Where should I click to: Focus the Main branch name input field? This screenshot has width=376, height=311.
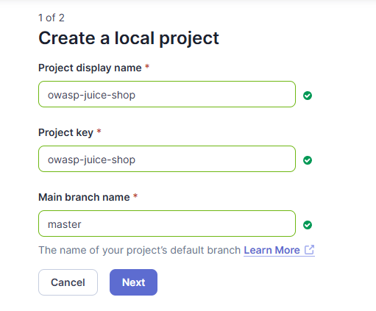167,224
